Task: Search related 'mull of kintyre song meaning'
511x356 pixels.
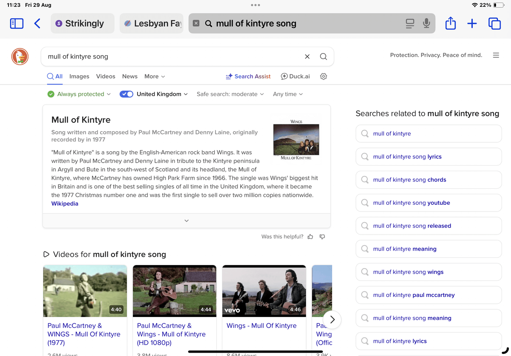Action: pos(429,318)
